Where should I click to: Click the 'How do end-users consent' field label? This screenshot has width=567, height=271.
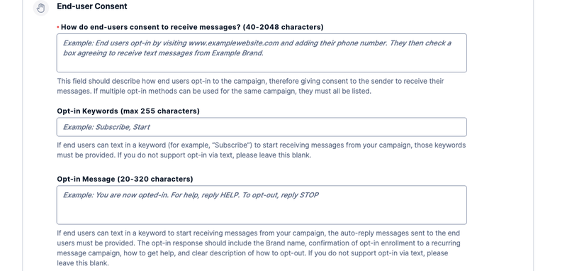192,27
